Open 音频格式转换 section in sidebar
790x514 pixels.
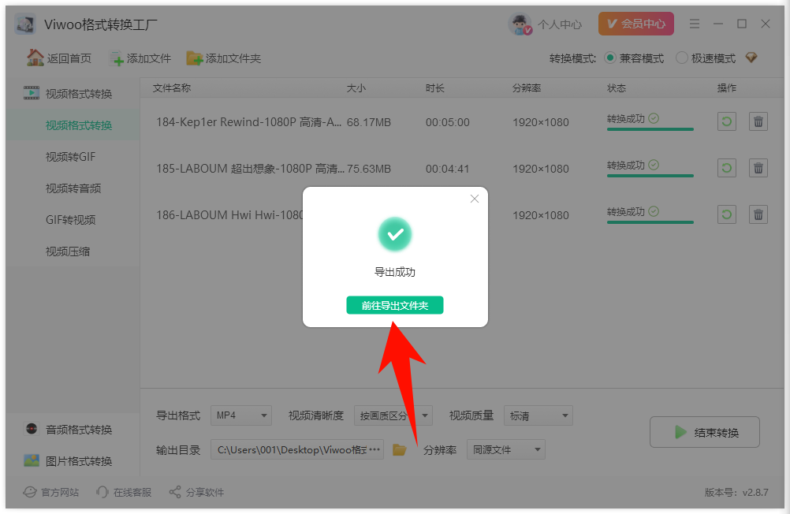[x=79, y=430]
